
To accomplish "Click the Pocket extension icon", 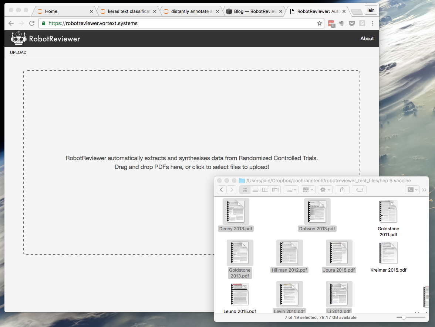I will (352, 23).
